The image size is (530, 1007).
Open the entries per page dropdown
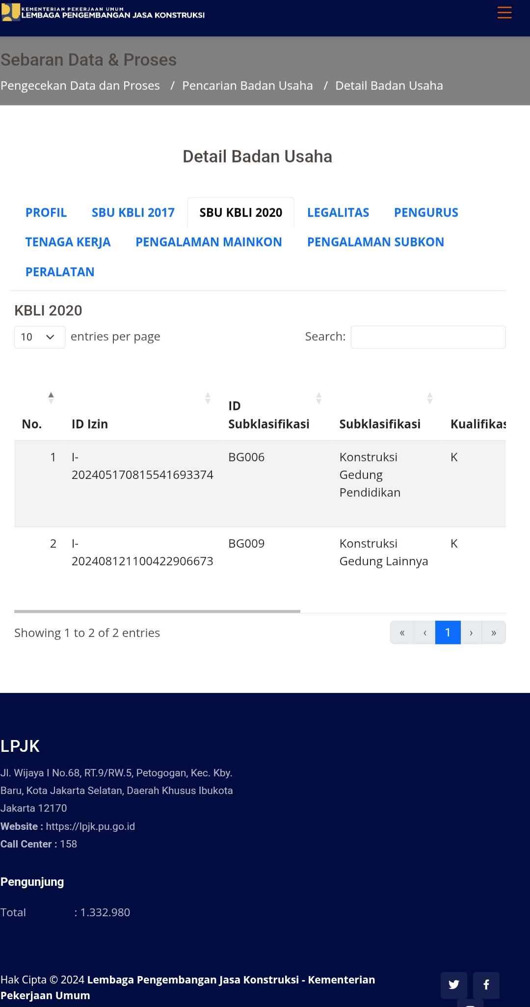click(39, 337)
